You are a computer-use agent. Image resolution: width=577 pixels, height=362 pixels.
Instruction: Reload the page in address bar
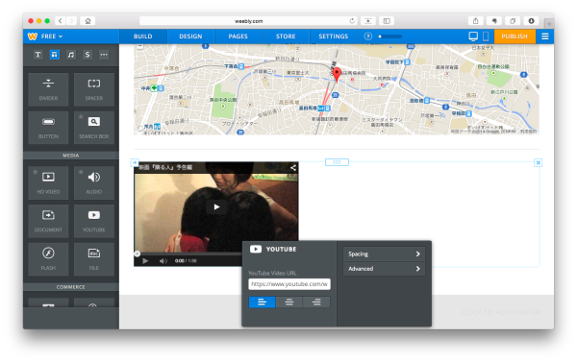coord(352,21)
